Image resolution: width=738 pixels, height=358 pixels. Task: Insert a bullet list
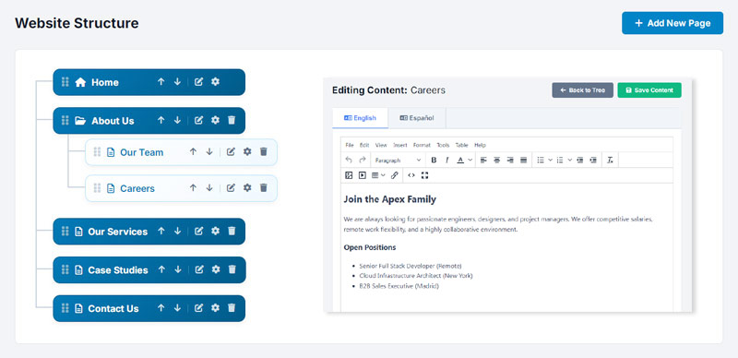tap(541, 161)
